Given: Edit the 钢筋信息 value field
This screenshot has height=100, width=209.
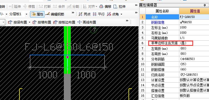Looking at the screenshot, I should point(194,22).
